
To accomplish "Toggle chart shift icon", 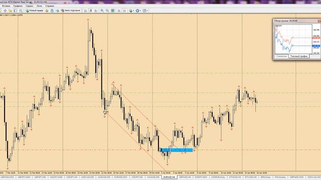I will click(124, 10).
